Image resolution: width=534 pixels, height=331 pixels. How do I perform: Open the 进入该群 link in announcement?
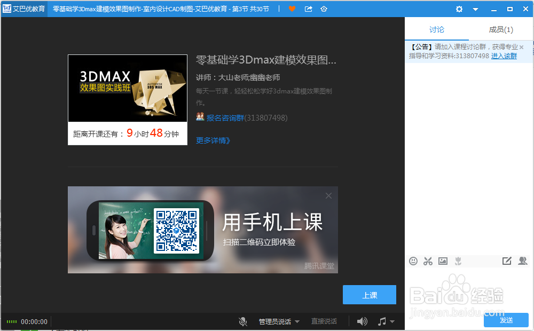click(504, 56)
